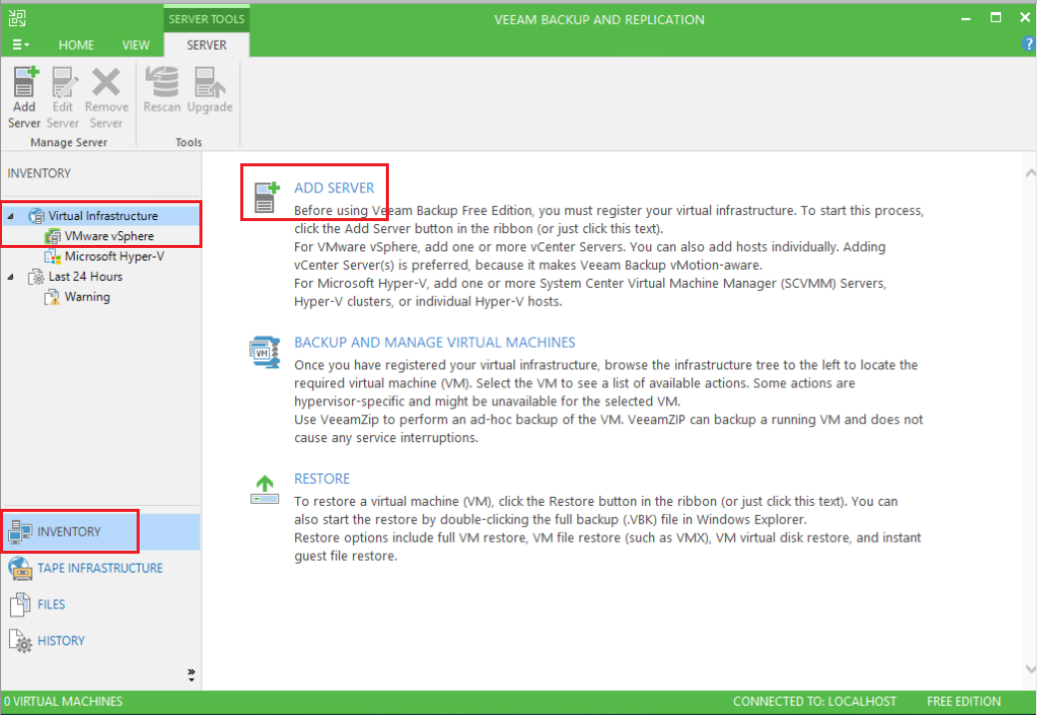Click the Files documents icon
The width and height of the screenshot is (1037, 715).
(20, 604)
